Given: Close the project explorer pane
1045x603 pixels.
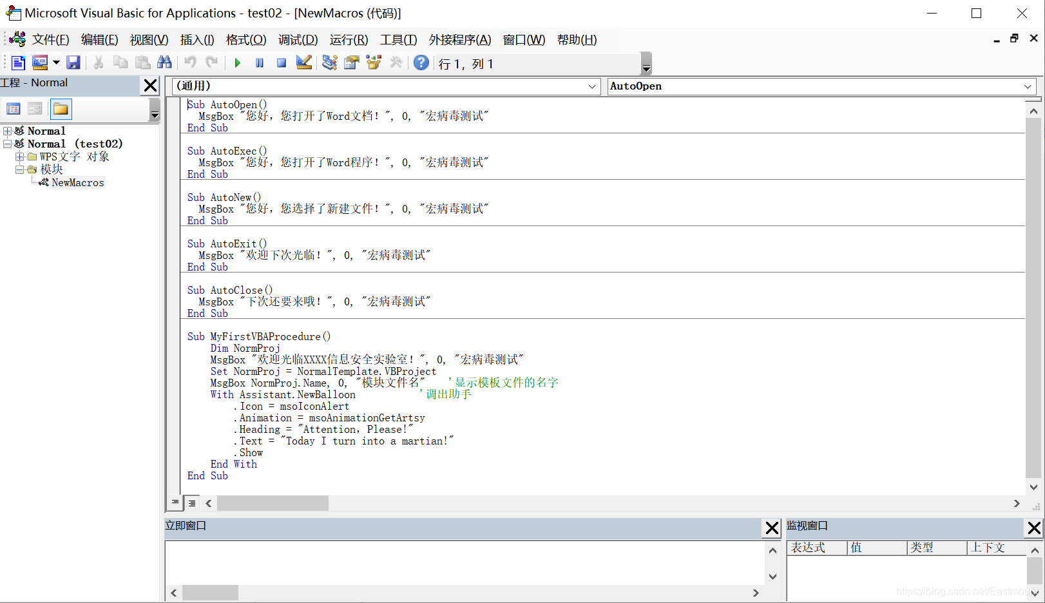Looking at the screenshot, I should [x=150, y=85].
